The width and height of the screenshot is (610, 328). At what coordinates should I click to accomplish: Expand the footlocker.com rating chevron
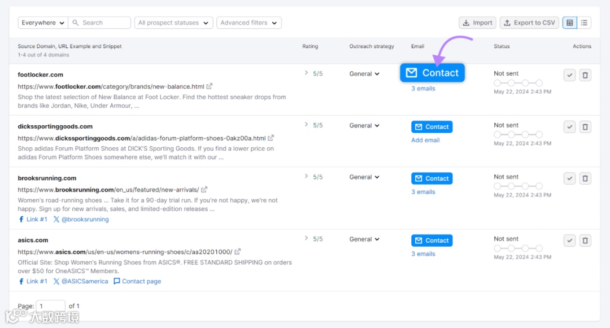[306, 73]
